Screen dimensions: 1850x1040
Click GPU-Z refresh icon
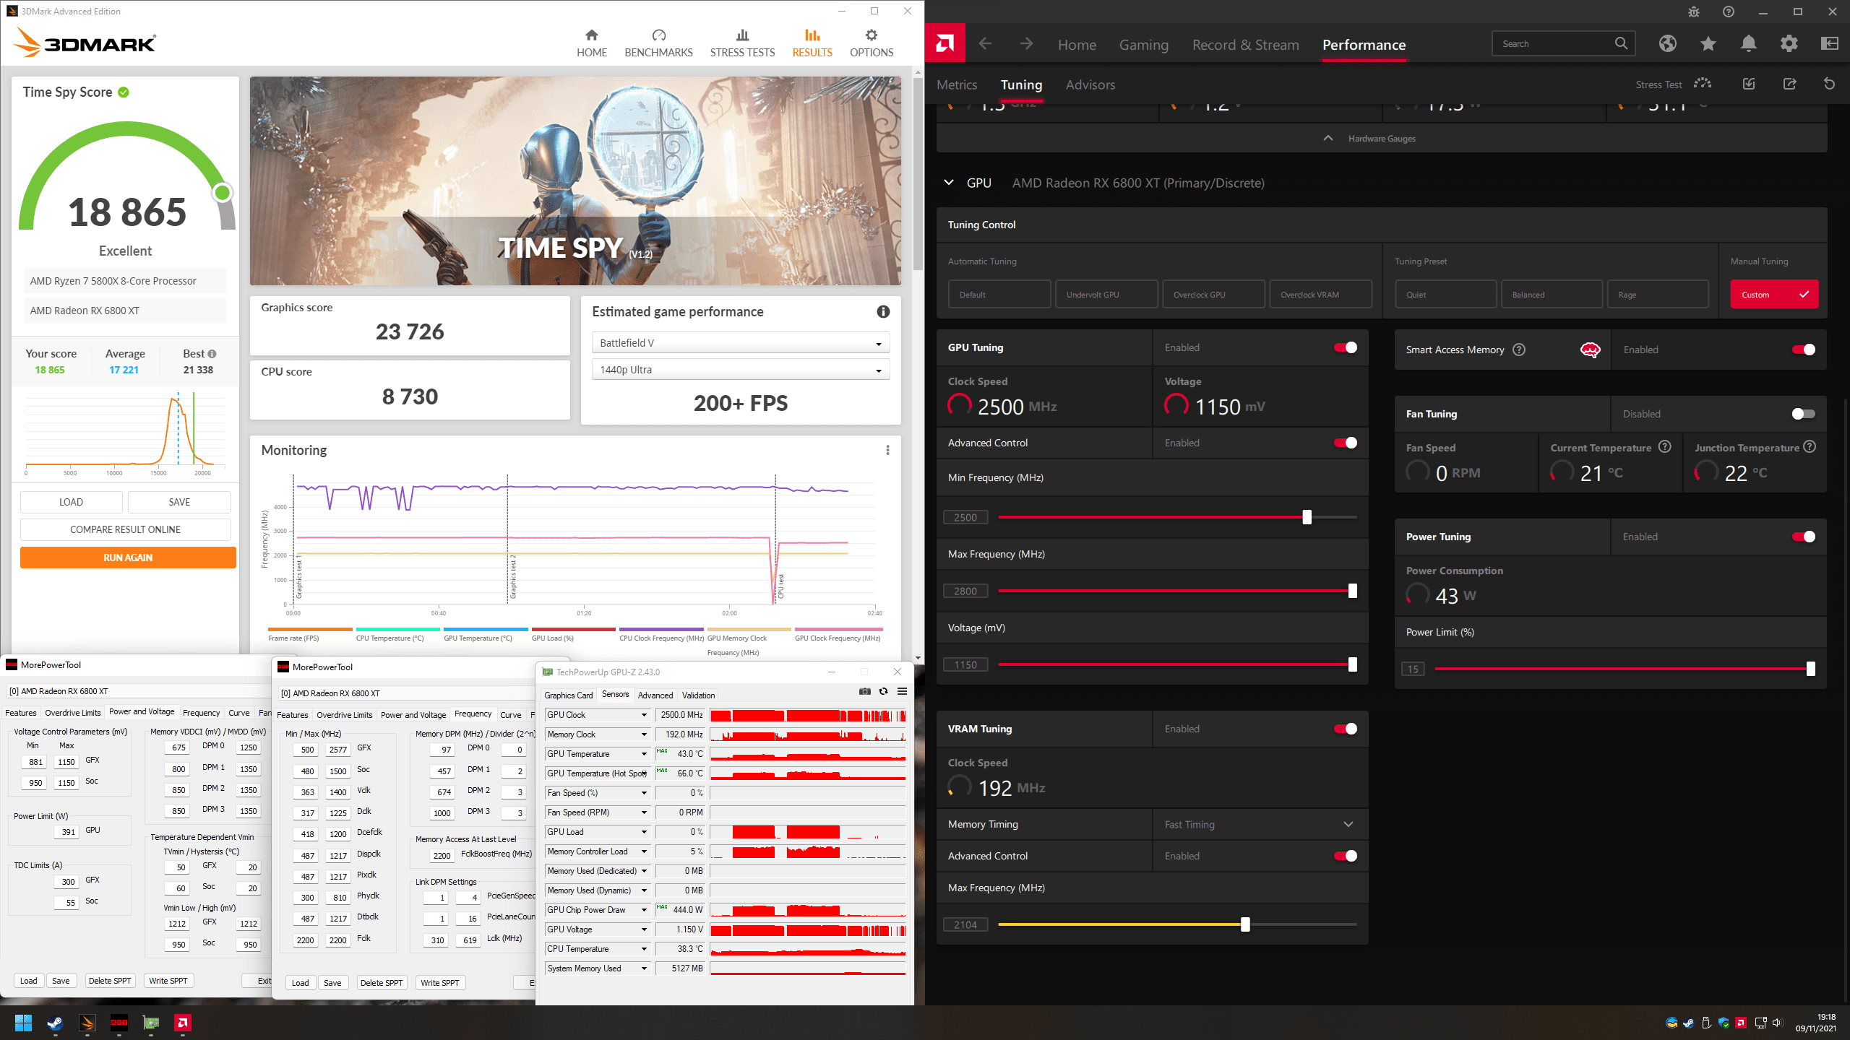point(883,691)
